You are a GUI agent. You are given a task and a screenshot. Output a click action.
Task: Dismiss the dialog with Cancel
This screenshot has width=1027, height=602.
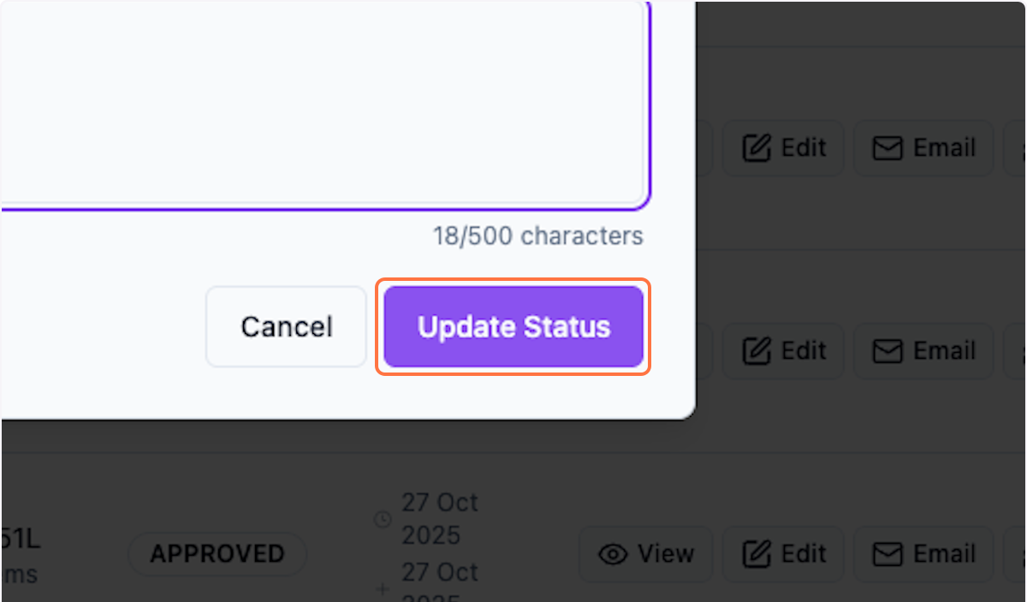tap(285, 326)
